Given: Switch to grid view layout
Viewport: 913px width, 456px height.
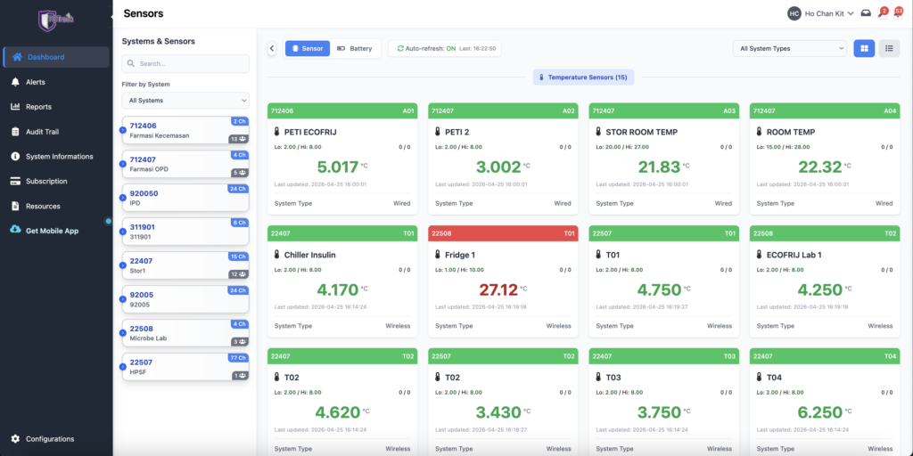Looking at the screenshot, I should tap(863, 48).
